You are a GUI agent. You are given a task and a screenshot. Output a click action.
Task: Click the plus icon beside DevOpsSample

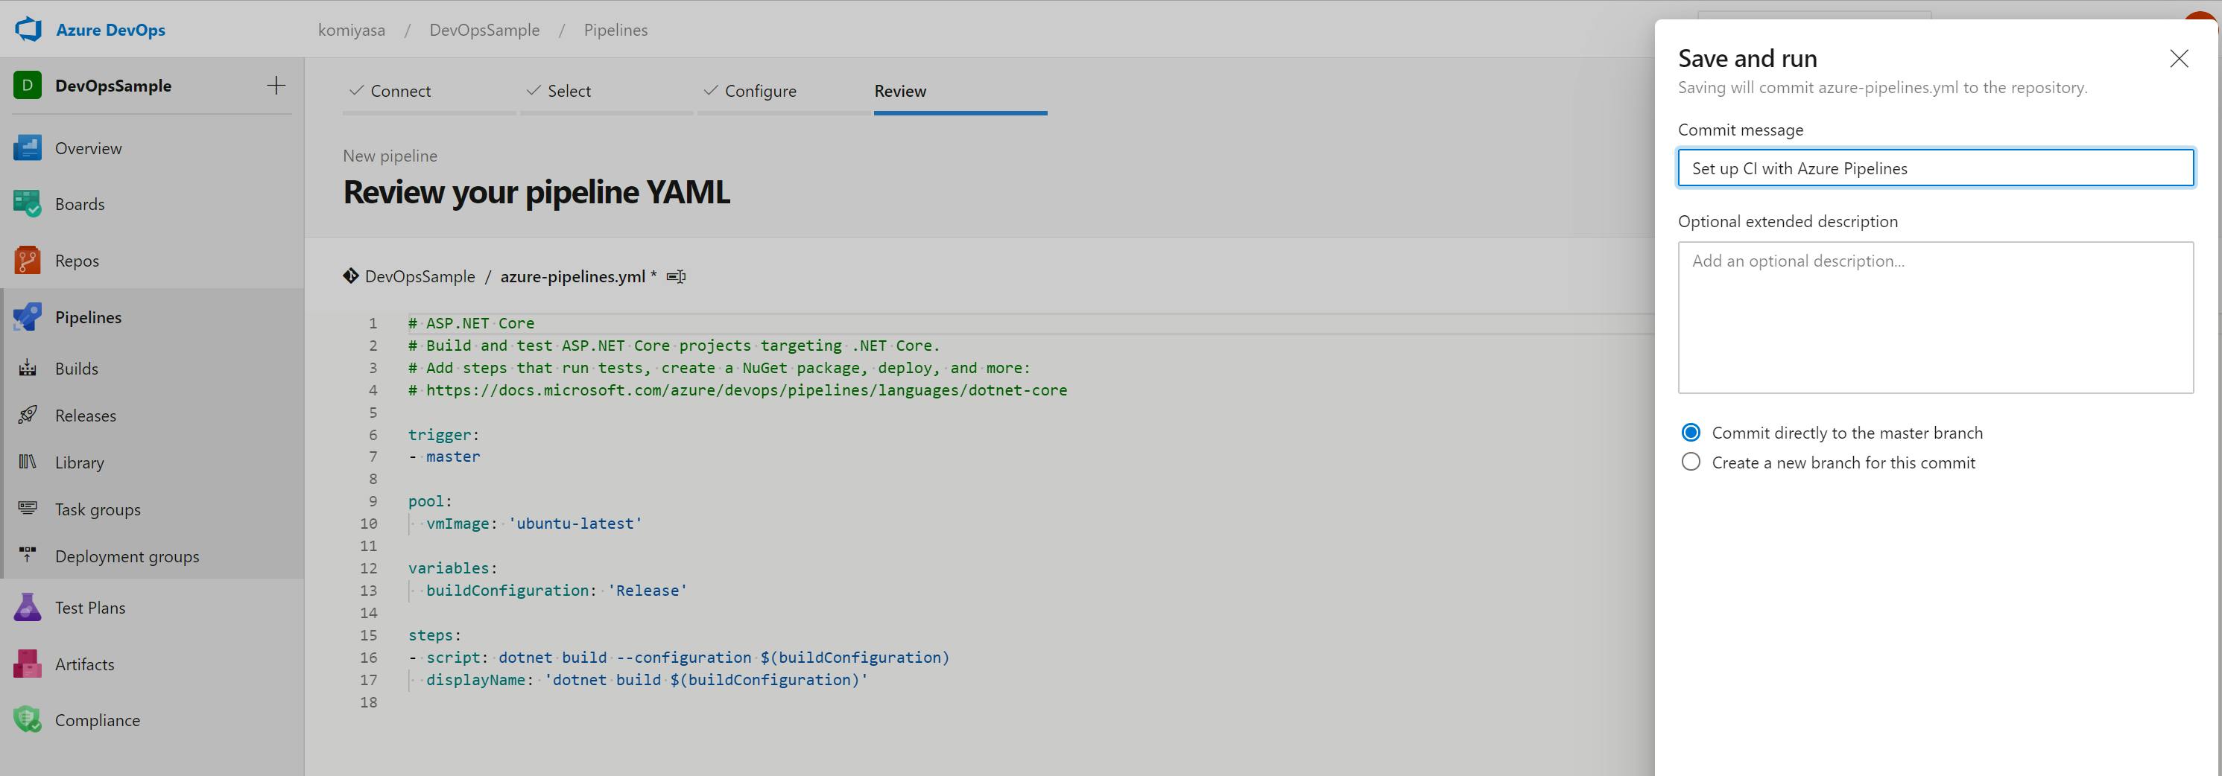tap(276, 86)
